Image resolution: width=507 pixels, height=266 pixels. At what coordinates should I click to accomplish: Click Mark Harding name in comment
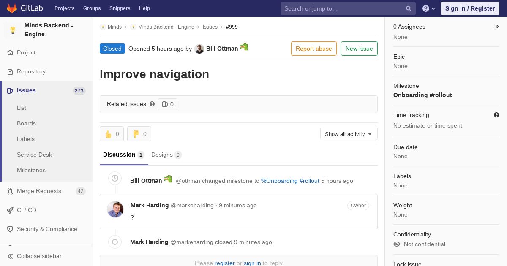tap(150, 205)
